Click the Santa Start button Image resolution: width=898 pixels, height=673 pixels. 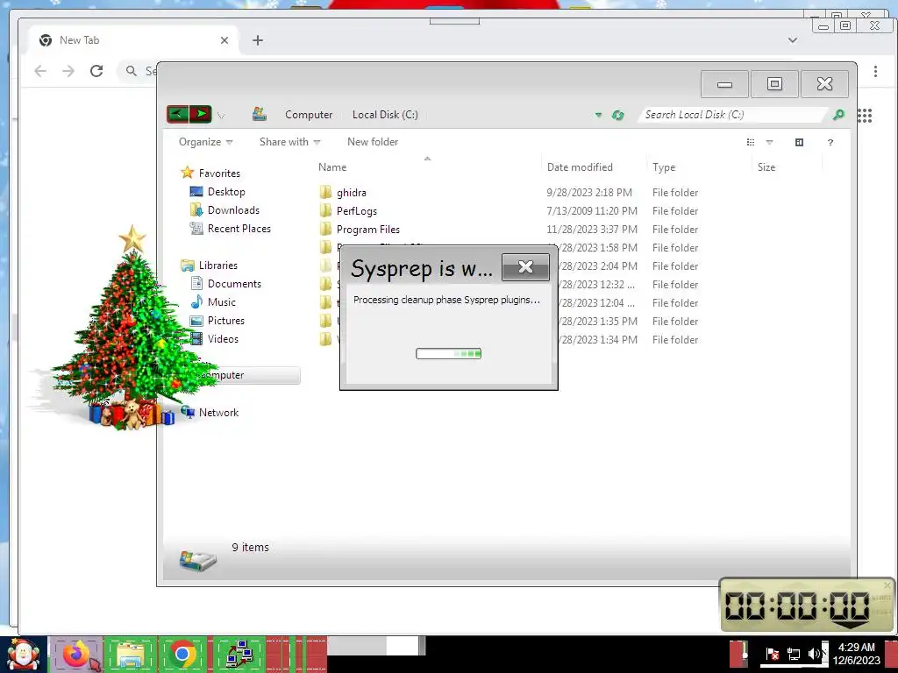[x=23, y=654]
